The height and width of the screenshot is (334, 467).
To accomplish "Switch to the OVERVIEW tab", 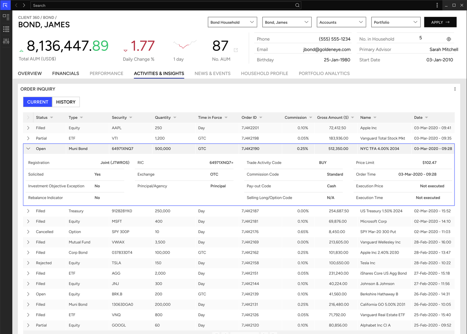I will [x=30, y=74].
